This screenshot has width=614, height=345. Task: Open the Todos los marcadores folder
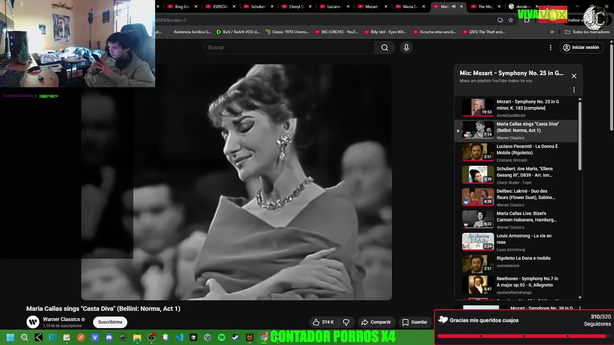(587, 32)
